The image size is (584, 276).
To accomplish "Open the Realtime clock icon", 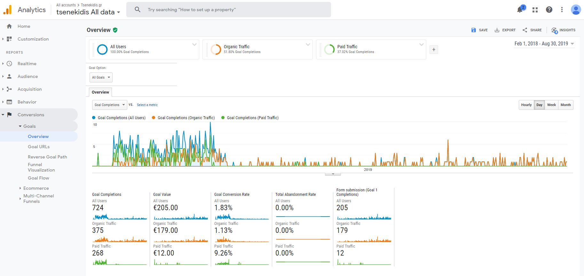I will pos(9,64).
